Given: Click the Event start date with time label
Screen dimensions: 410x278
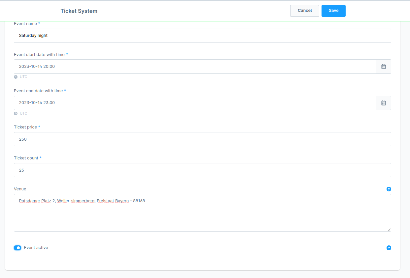Looking at the screenshot, I should click(39, 55).
